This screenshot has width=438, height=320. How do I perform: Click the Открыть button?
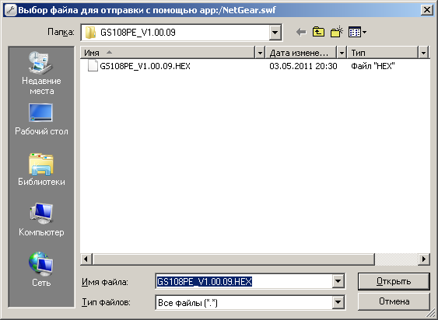click(x=394, y=281)
